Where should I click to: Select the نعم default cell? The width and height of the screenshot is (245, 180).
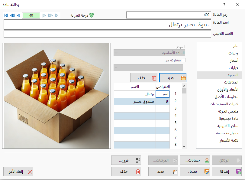click(x=163, y=94)
